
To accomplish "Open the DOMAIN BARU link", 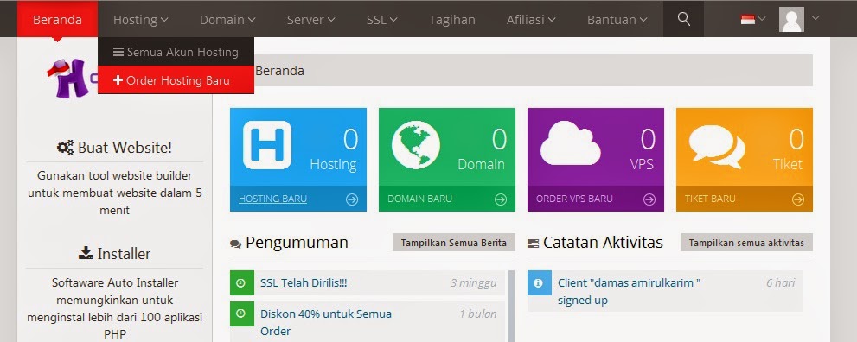I will click(419, 199).
